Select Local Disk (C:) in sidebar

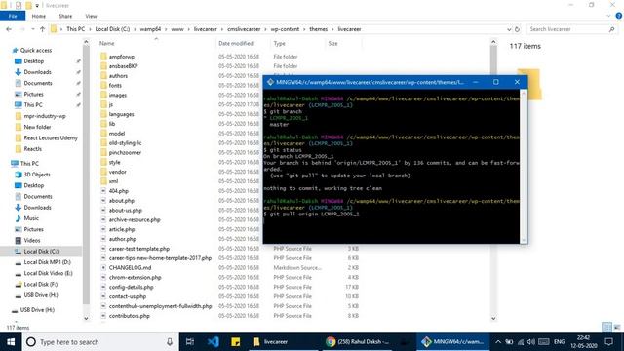click(x=41, y=252)
